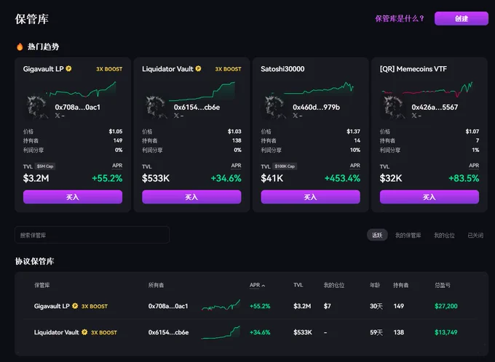Open avatar of 0x6154...cb6e card
The image size is (495, 362).
click(156, 108)
